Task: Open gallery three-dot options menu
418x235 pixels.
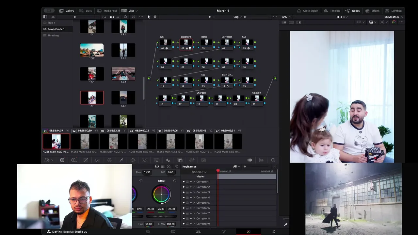Action: point(141,17)
